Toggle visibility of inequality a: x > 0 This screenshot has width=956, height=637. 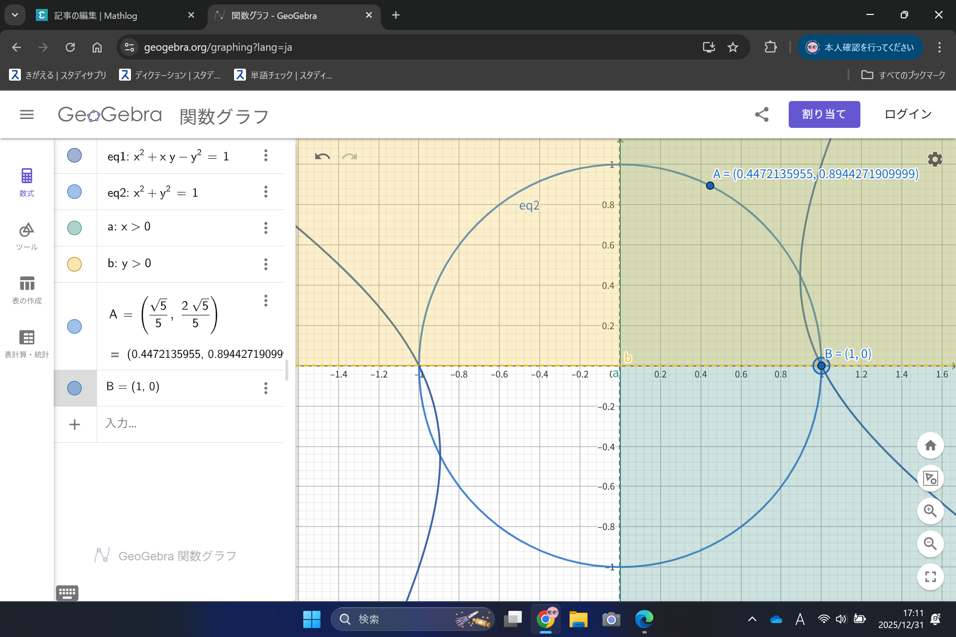click(x=74, y=228)
